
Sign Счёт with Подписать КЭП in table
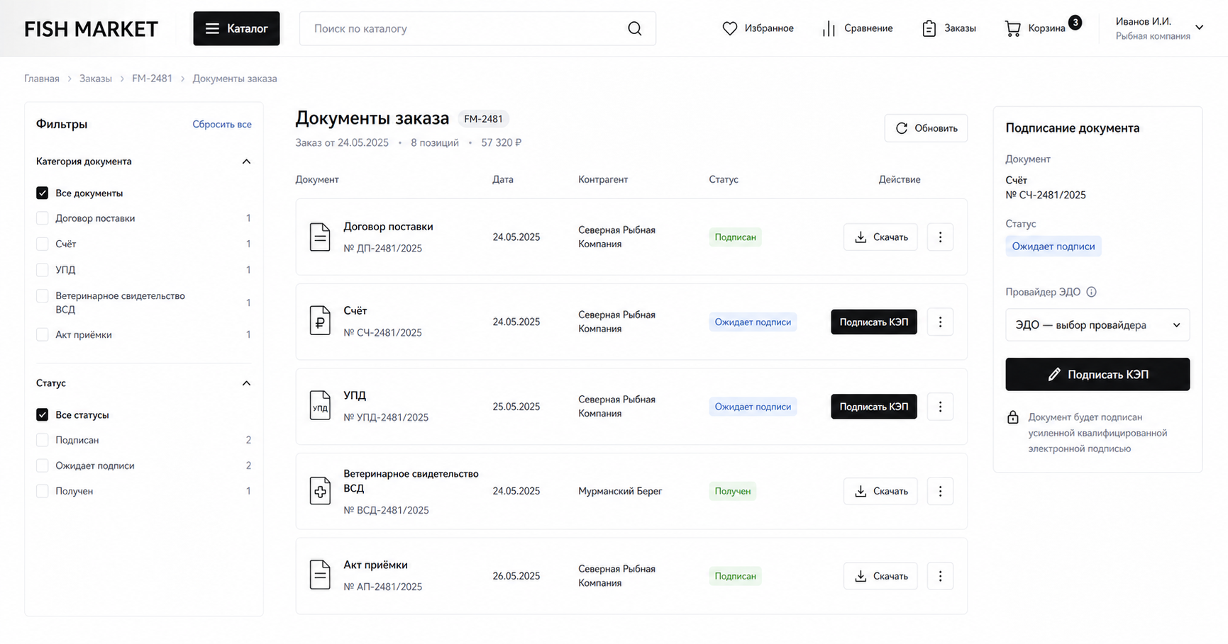coord(874,322)
